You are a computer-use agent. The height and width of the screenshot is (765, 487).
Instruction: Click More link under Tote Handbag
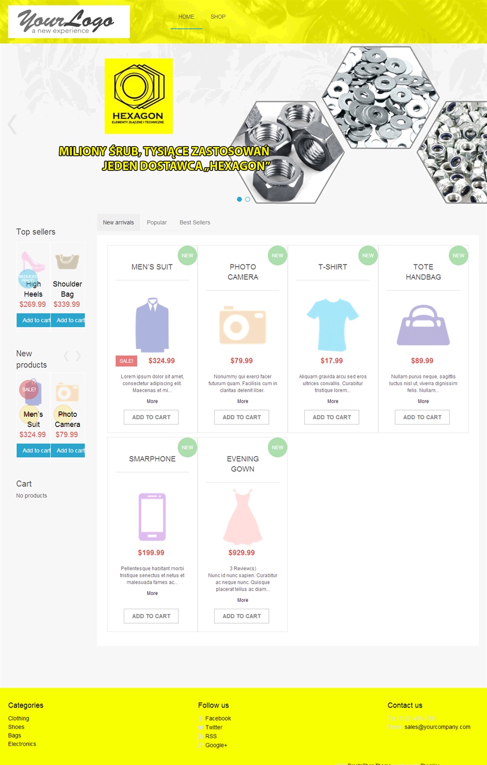[x=423, y=401]
